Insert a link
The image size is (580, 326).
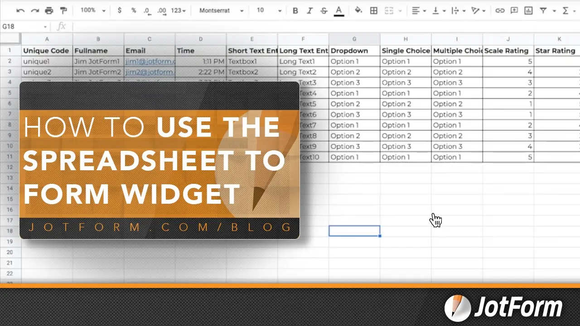(x=500, y=10)
